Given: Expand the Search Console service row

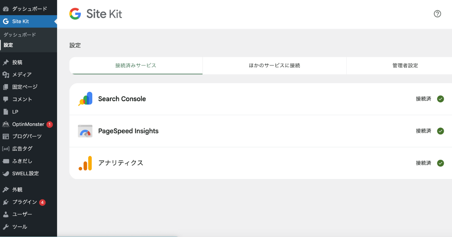Looking at the screenshot, I should (261, 99).
